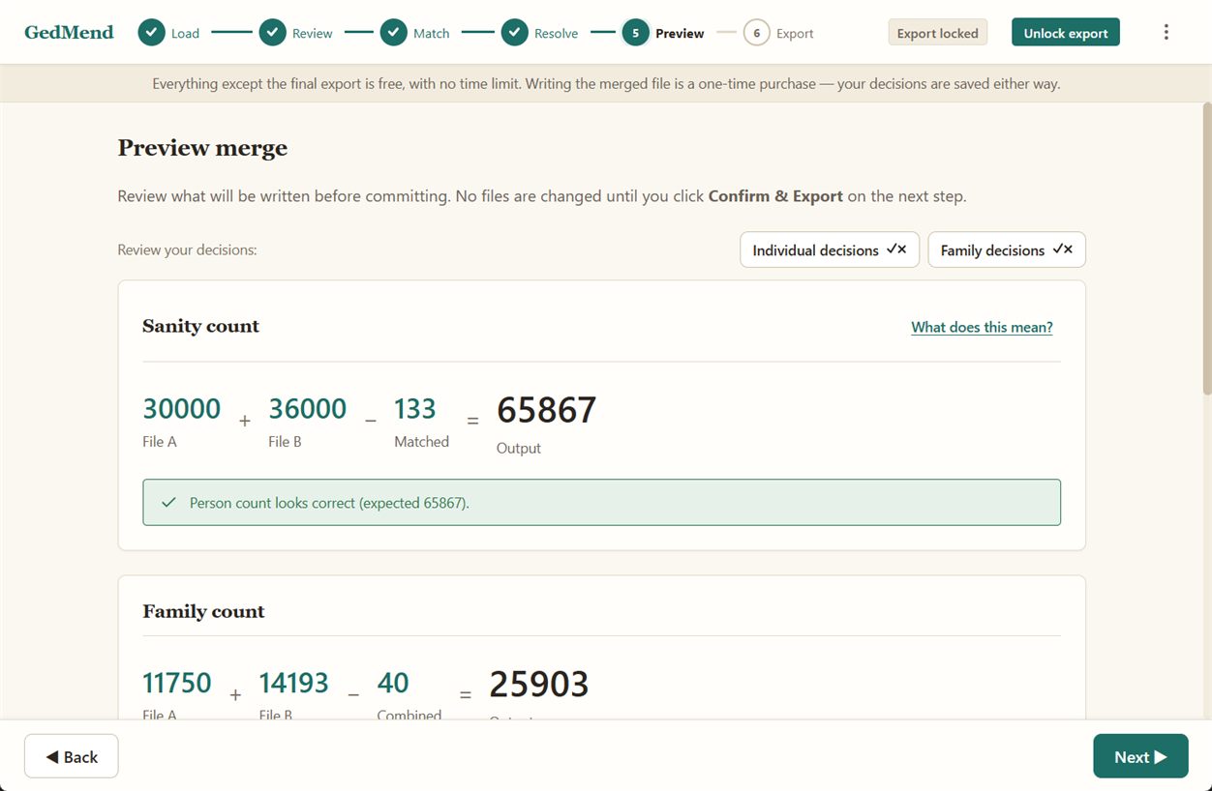Click the Combined count 40
Viewport: 1212px width, 791px height.
pyautogui.click(x=393, y=684)
